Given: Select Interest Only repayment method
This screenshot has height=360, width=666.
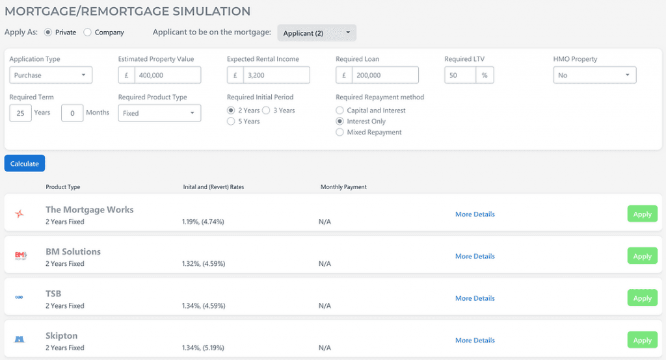Looking at the screenshot, I should pos(340,122).
